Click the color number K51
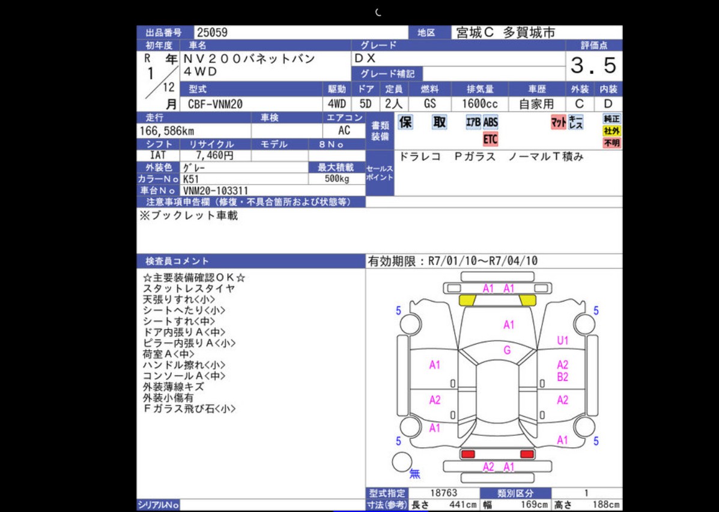 (x=191, y=179)
